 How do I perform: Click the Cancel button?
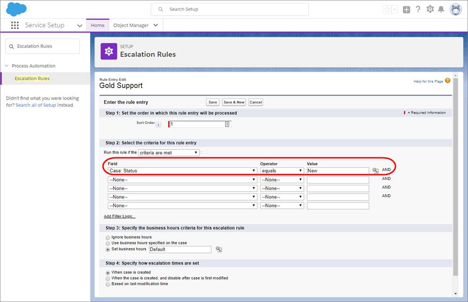click(256, 102)
